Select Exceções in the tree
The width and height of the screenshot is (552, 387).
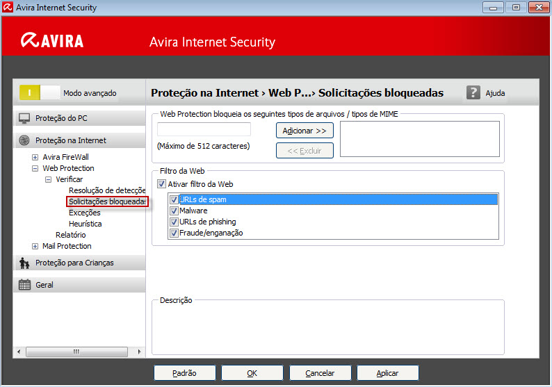coord(85,213)
